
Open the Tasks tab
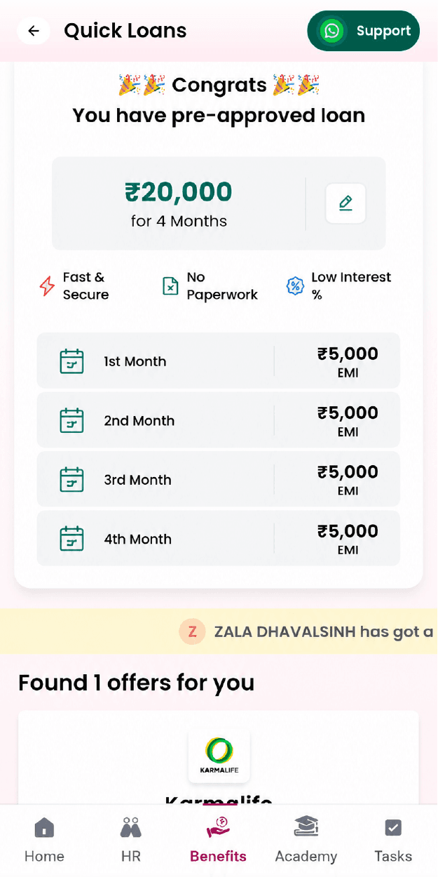tap(393, 841)
